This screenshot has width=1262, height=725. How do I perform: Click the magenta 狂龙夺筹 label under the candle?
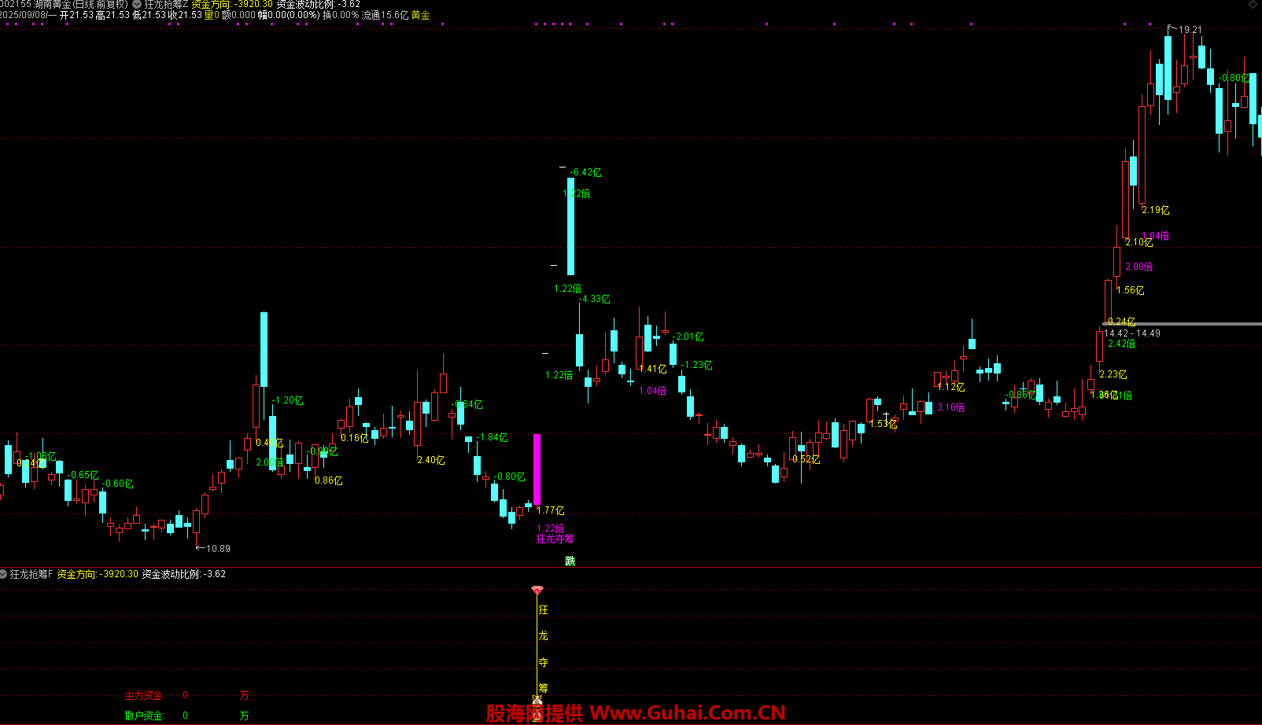pos(555,539)
